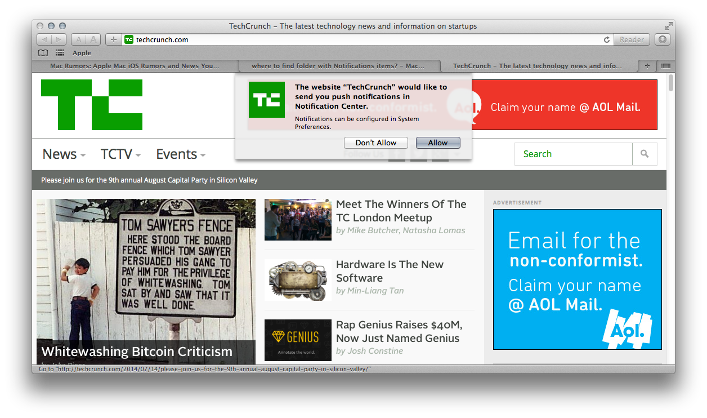
Task: View author Min-Liang Tan's page
Action: click(375, 291)
